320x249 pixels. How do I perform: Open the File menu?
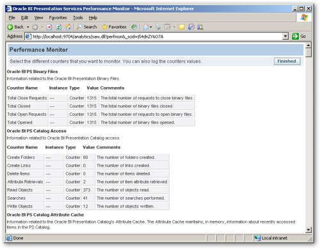[x=12, y=18]
